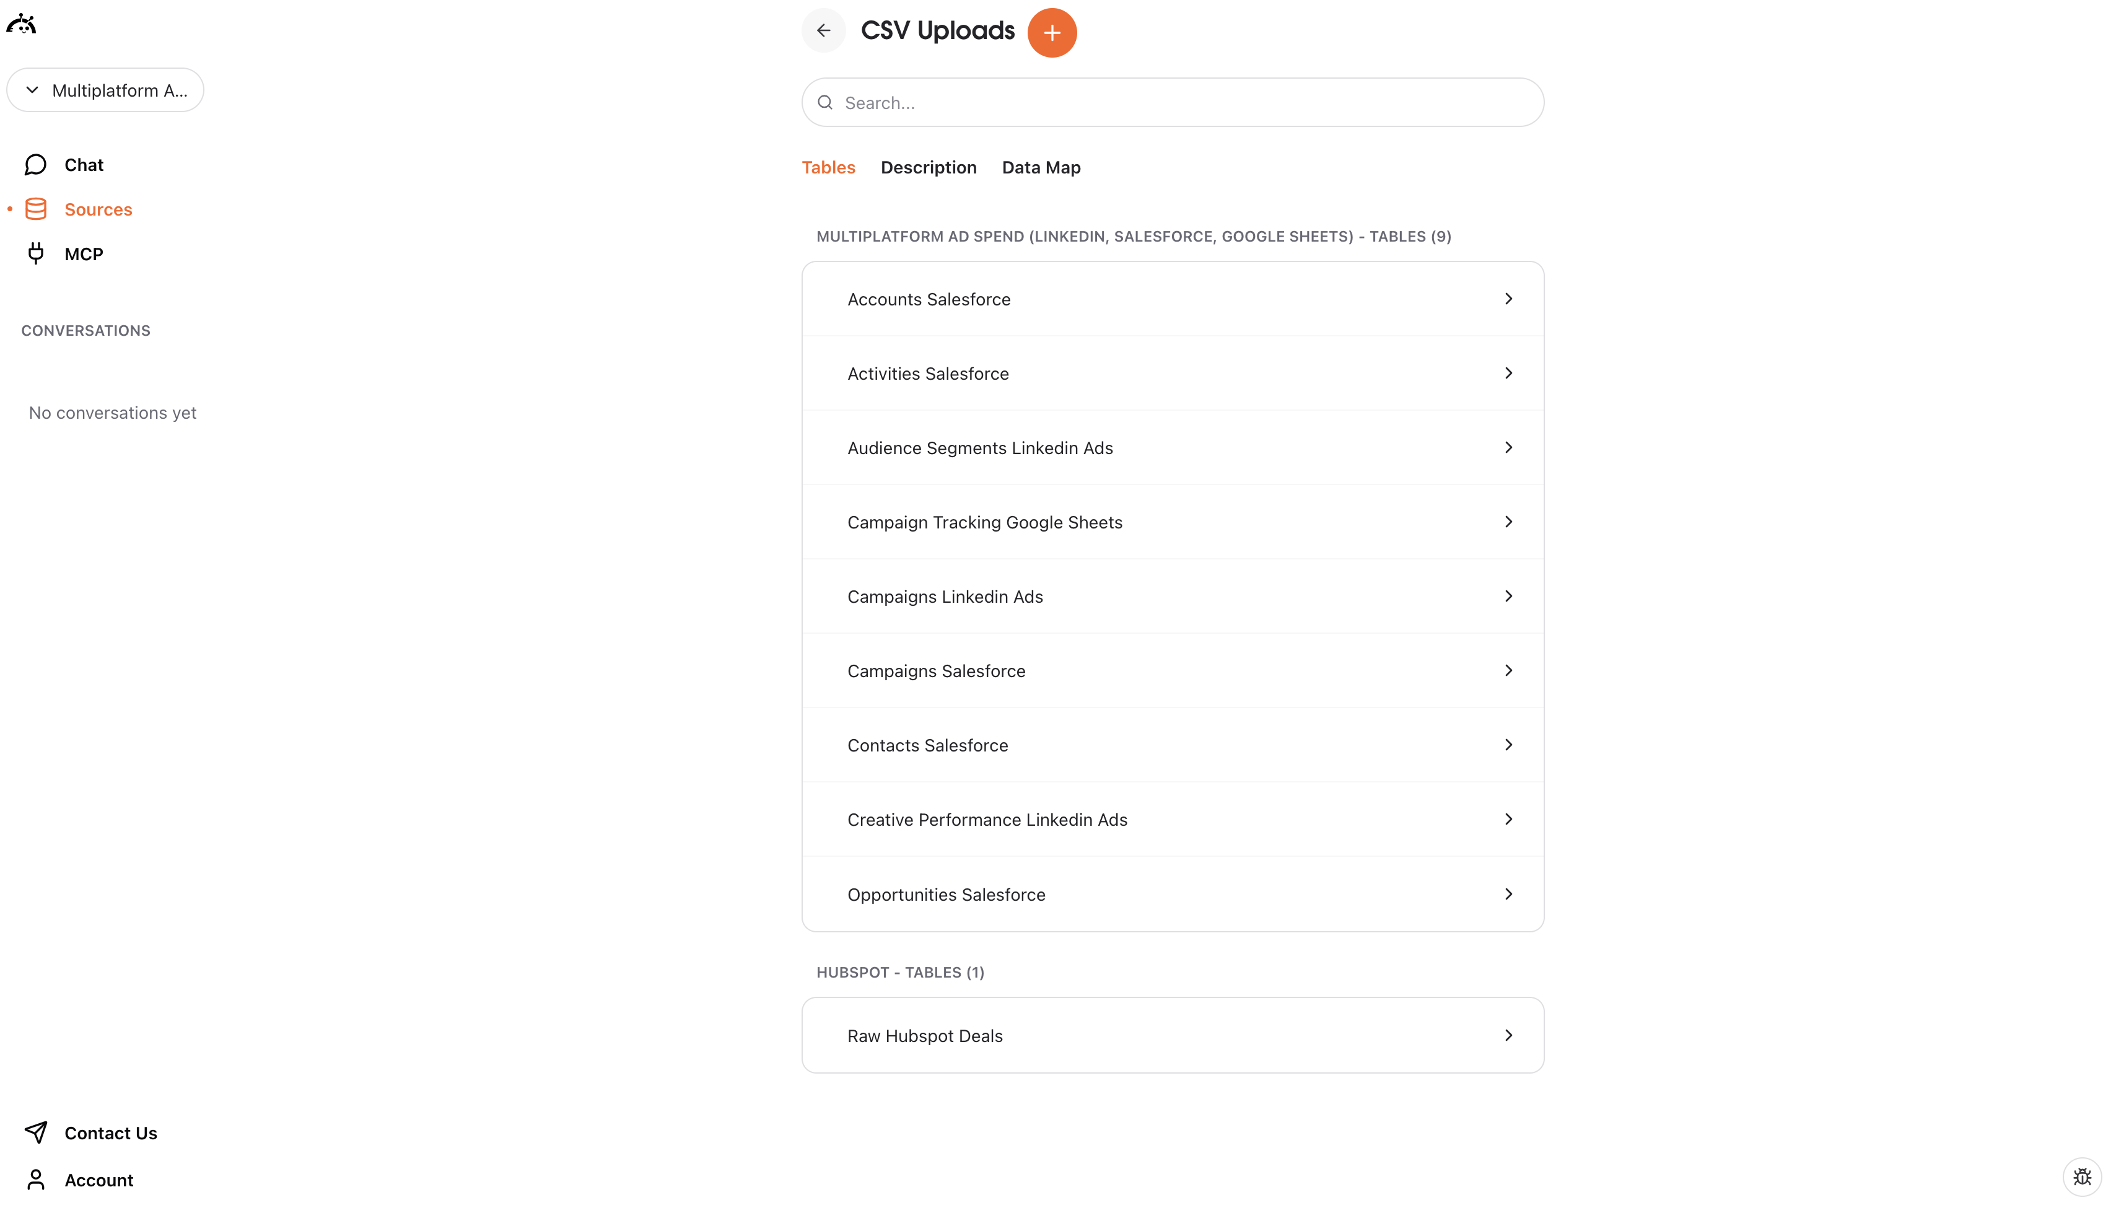Click the app logo icon top left
Image resolution: width=2116 pixels, height=1213 pixels.
22,24
